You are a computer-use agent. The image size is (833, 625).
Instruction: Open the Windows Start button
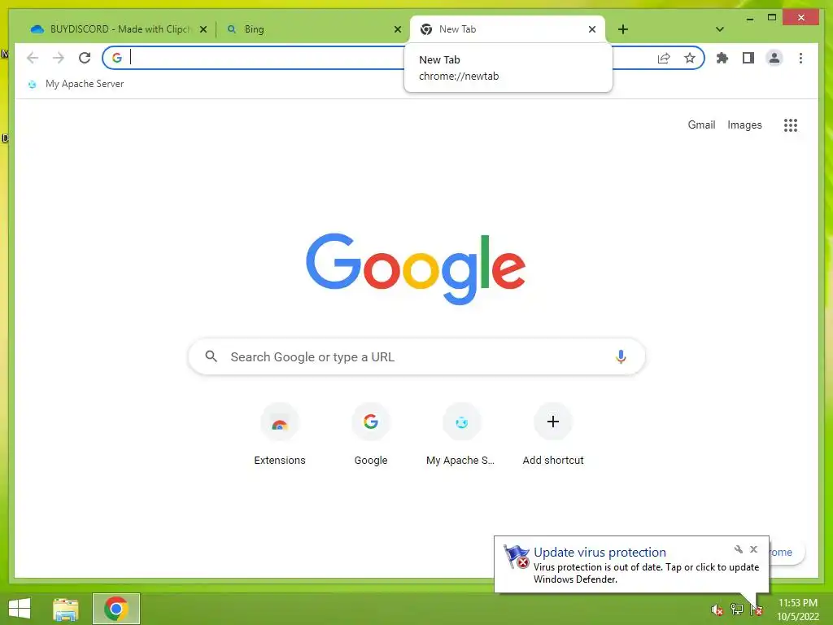tap(20, 609)
